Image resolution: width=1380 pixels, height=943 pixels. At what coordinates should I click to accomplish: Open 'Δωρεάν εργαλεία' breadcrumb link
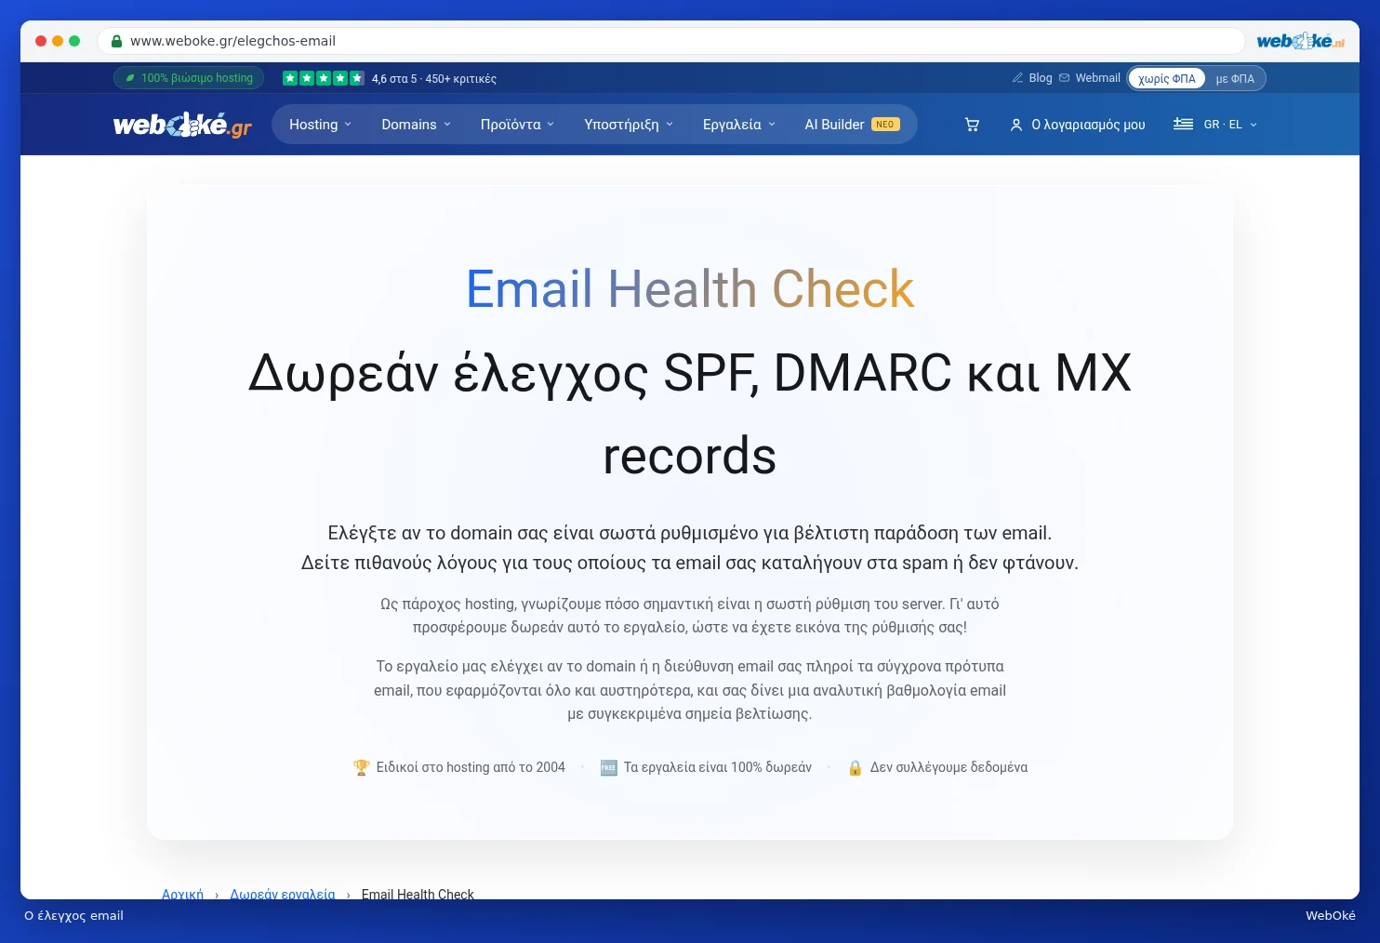click(x=283, y=894)
